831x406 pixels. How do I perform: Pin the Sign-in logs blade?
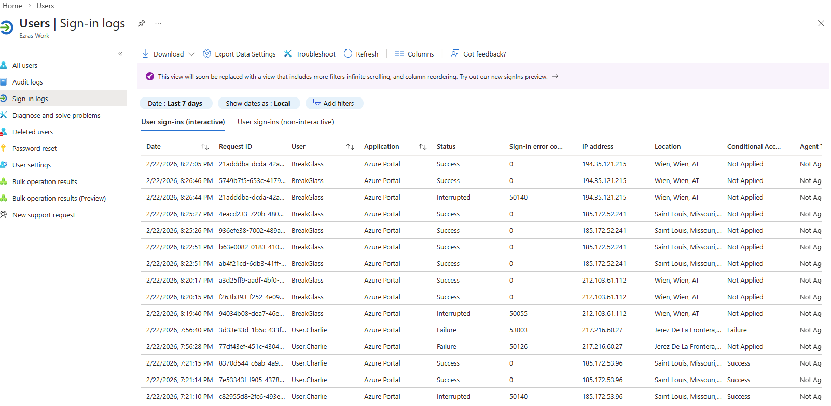click(141, 23)
